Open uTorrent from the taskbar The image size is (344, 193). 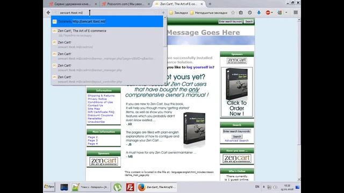pos(118,187)
